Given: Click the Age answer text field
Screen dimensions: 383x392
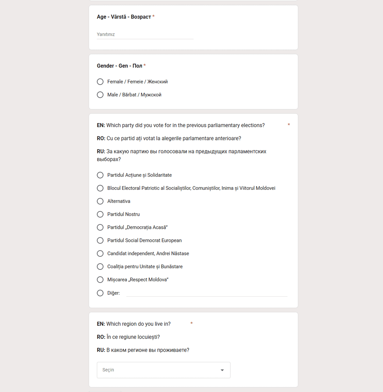Looking at the screenshot, I should pos(145,35).
